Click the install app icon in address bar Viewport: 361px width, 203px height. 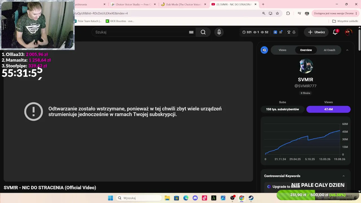271,13
